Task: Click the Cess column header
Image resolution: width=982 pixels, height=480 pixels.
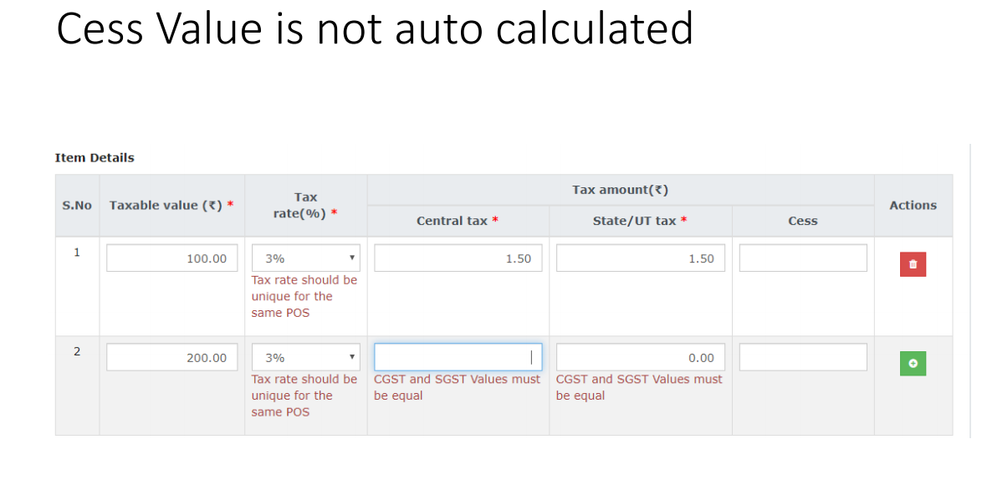Action: 803,220
